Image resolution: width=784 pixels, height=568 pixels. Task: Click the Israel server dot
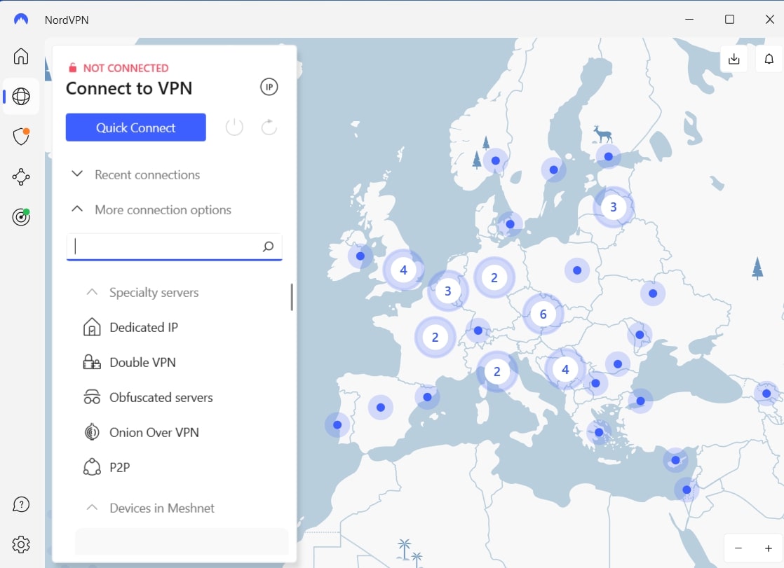tap(687, 490)
